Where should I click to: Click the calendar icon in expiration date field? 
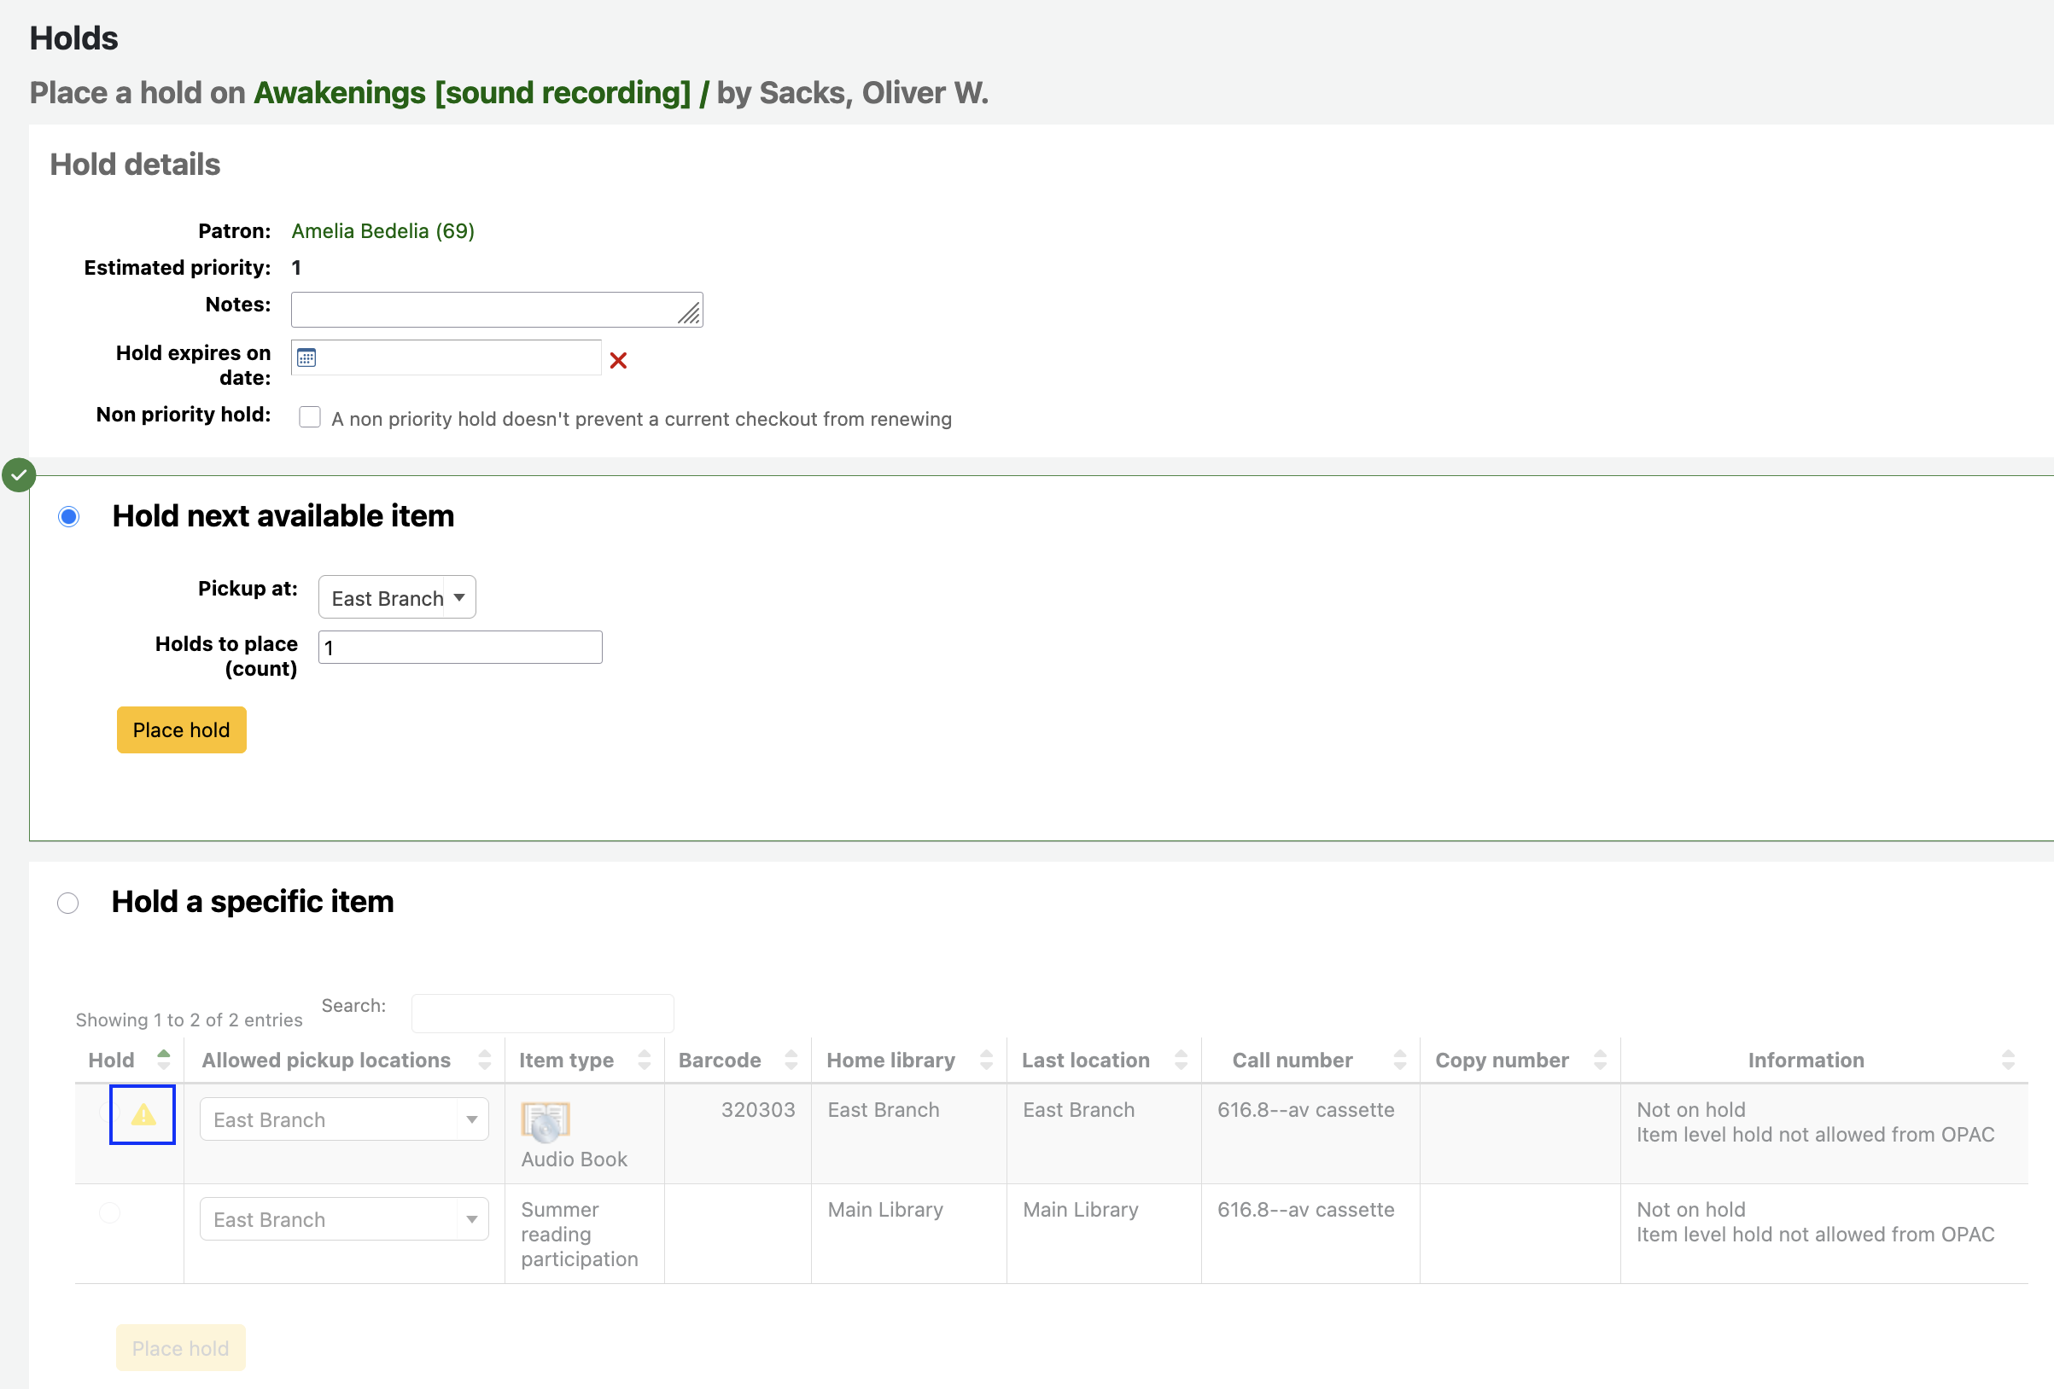306,357
